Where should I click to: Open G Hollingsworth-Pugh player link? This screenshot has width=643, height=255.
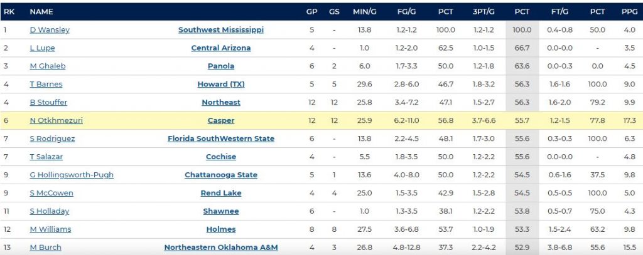pyautogui.click(x=72, y=175)
